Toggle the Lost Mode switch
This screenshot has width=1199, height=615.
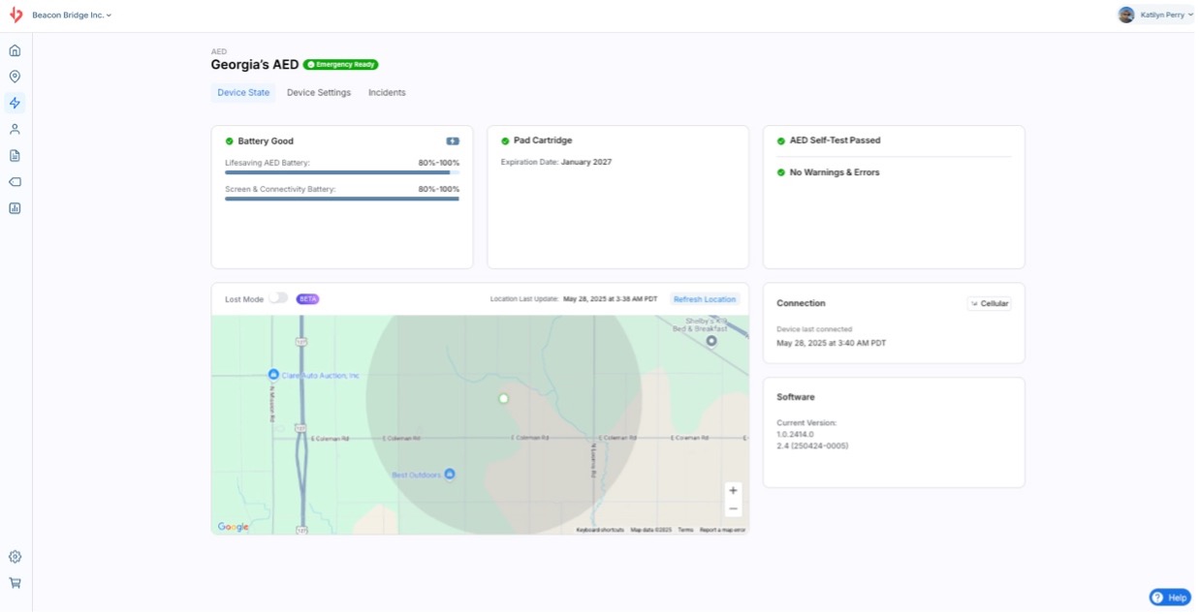(x=277, y=298)
